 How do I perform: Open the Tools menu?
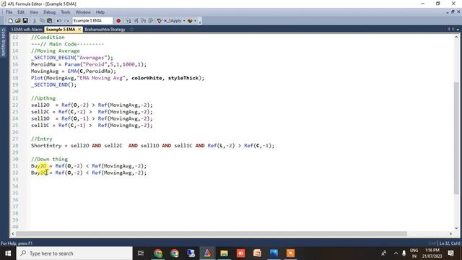[x=66, y=12]
